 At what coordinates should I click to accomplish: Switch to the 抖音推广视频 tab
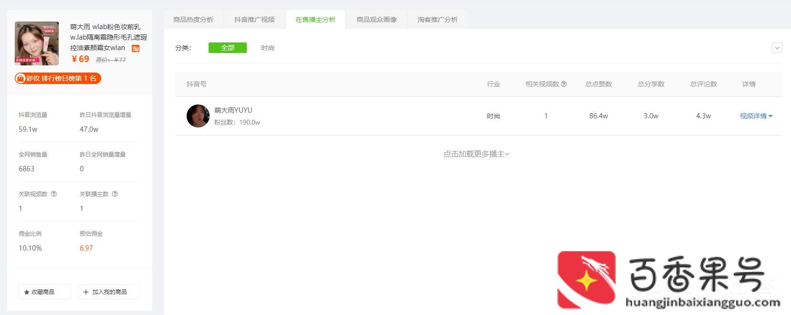(254, 20)
